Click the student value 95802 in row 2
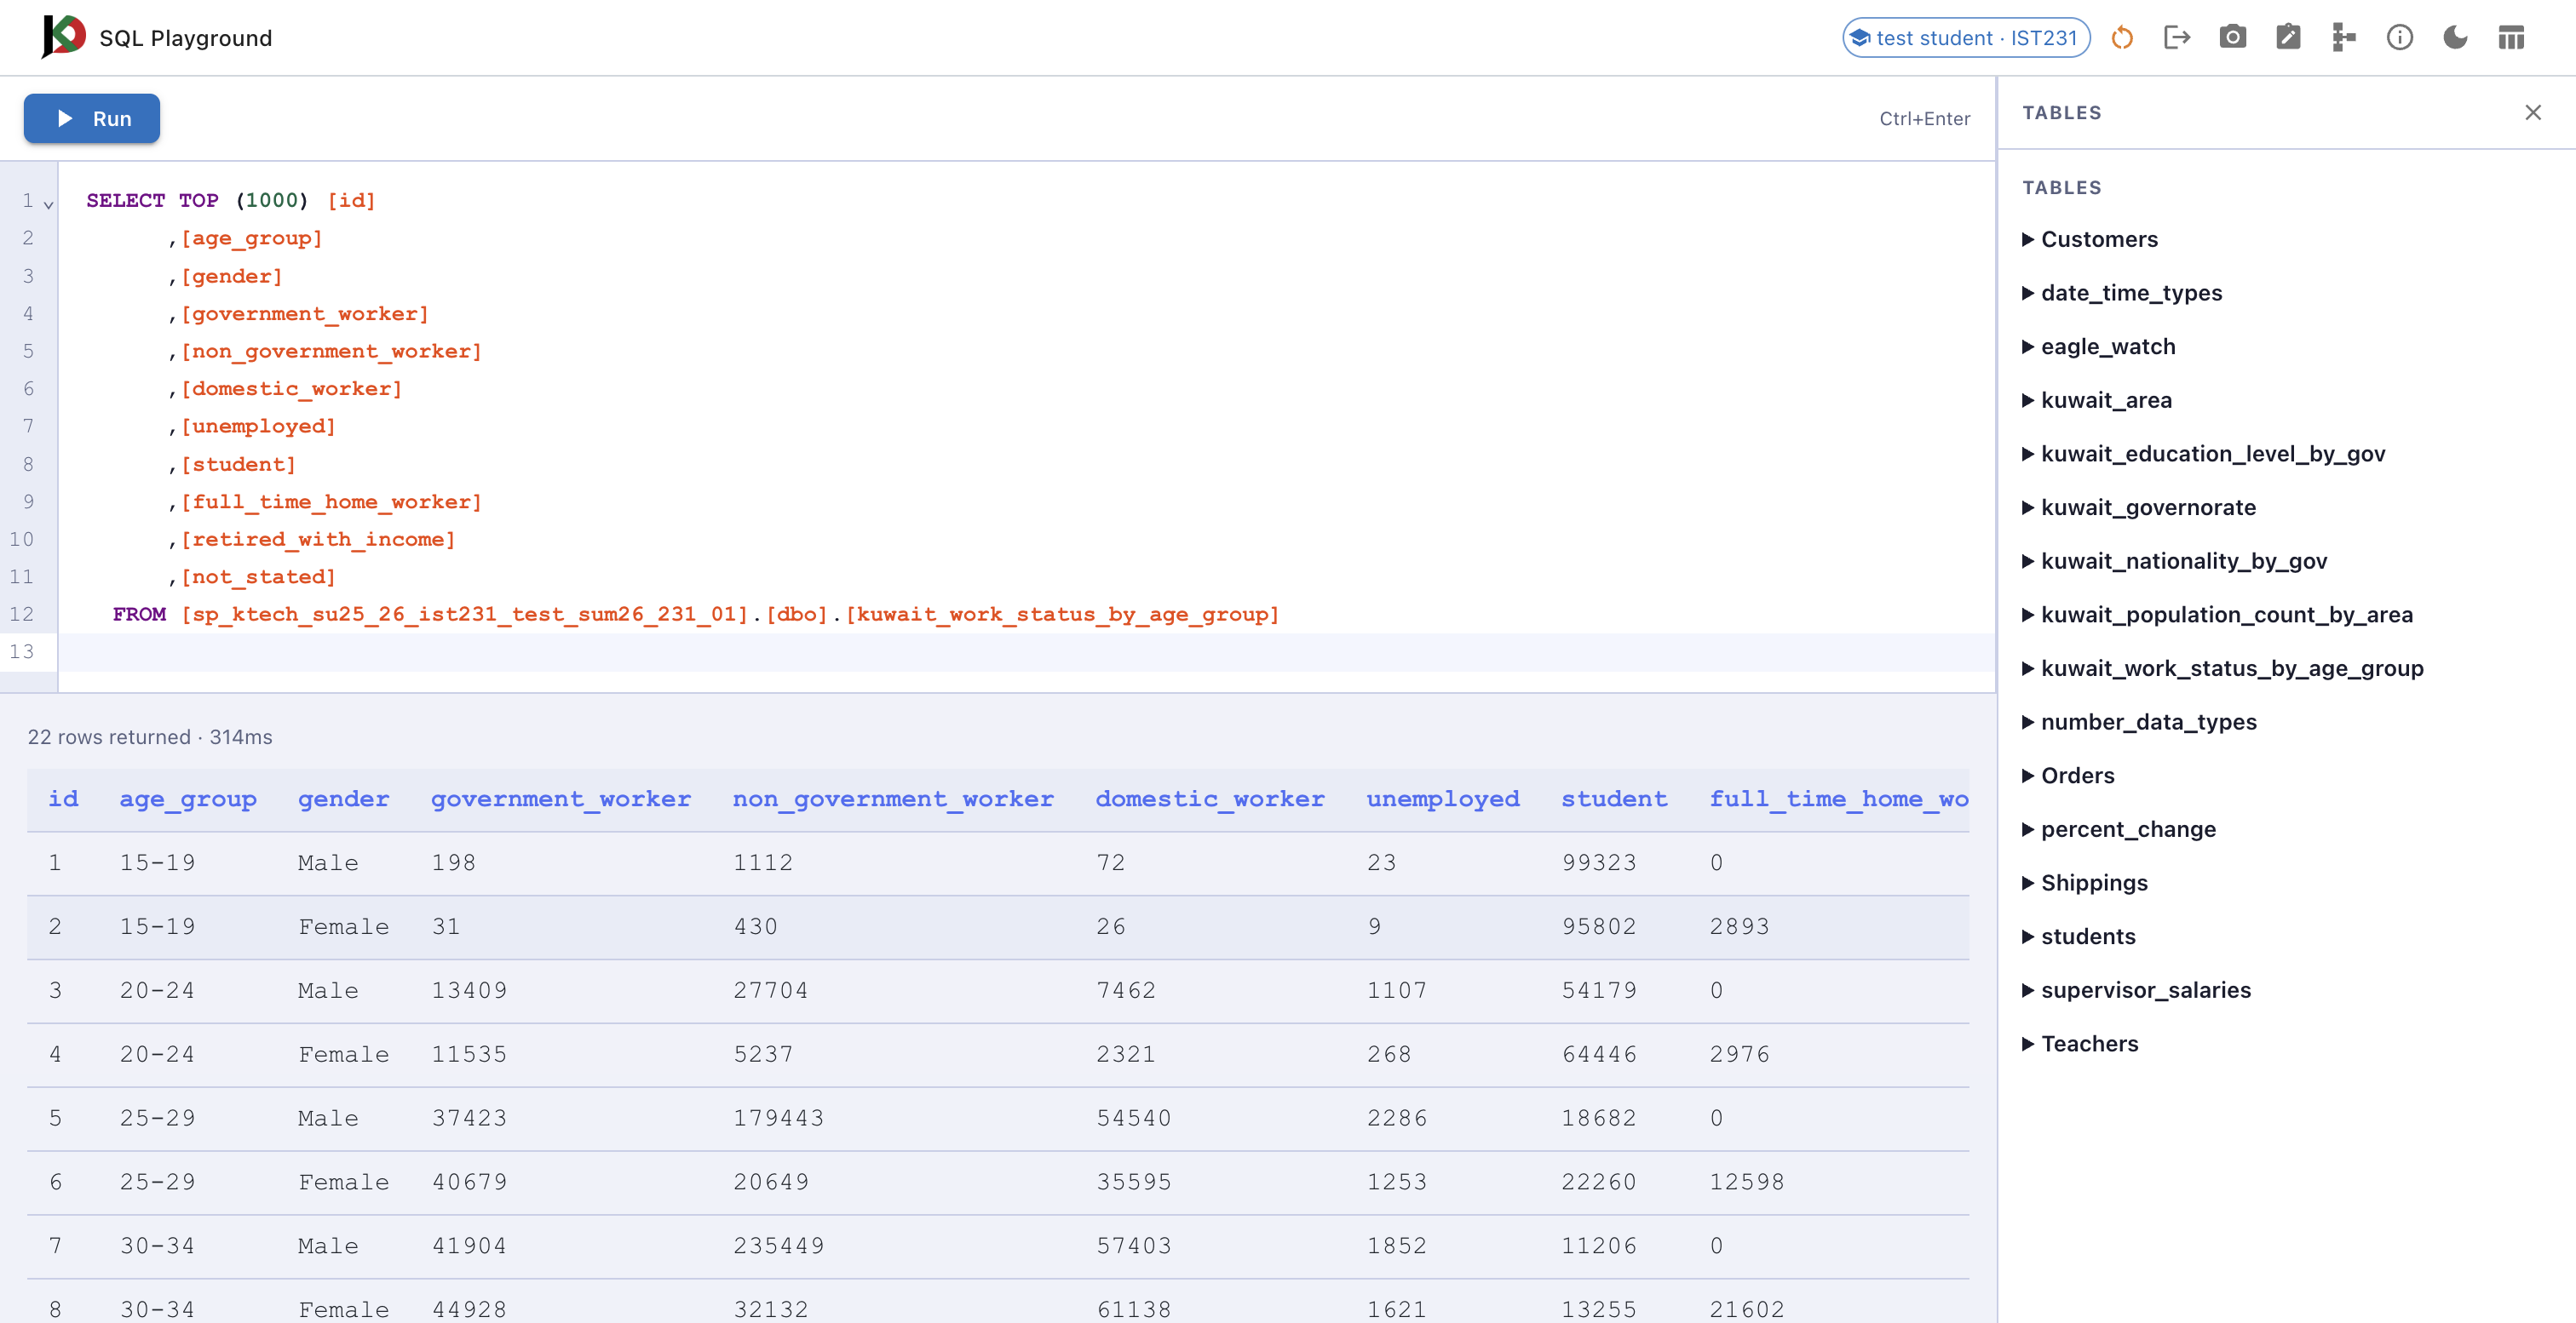The height and width of the screenshot is (1323, 2576). [x=1599, y=927]
